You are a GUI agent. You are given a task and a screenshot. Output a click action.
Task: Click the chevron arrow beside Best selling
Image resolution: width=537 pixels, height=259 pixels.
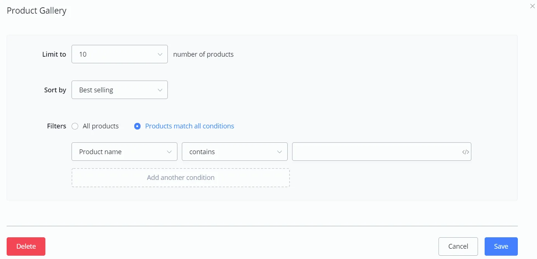click(x=160, y=90)
